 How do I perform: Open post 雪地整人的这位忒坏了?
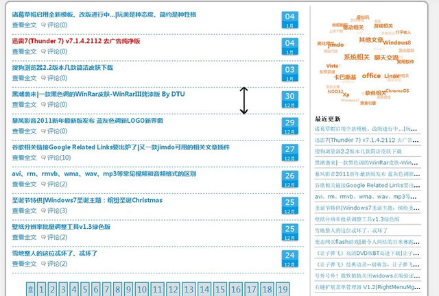(55, 254)
